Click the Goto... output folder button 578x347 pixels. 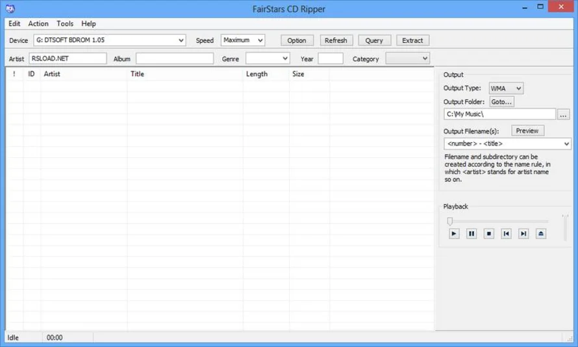click(x=502, y=102)
